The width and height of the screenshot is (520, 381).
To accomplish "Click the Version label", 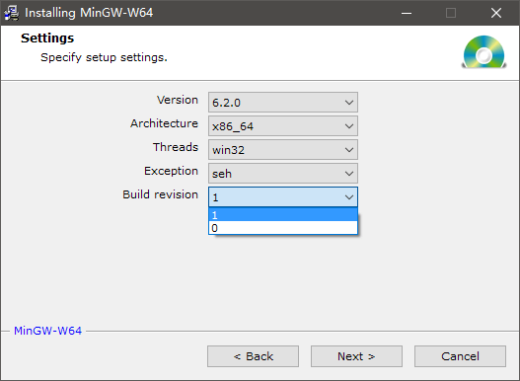I will point(178,100).
